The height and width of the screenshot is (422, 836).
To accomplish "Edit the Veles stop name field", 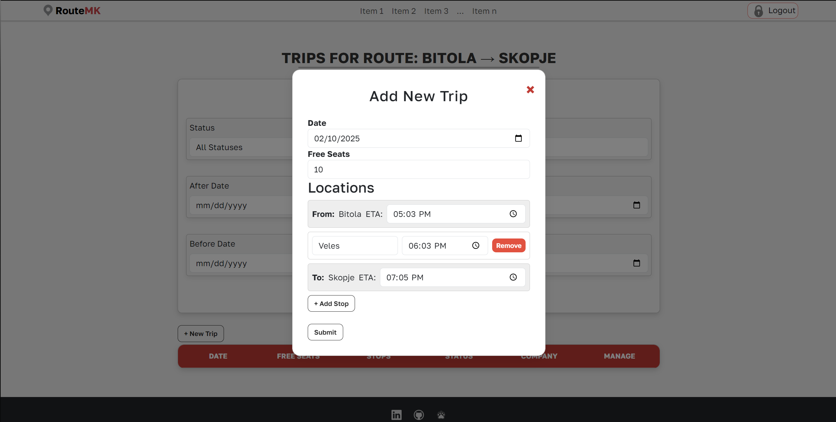I will pos(354,246).
